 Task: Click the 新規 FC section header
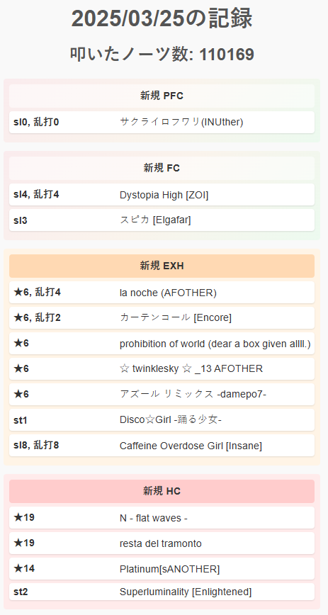pos(162,168)
